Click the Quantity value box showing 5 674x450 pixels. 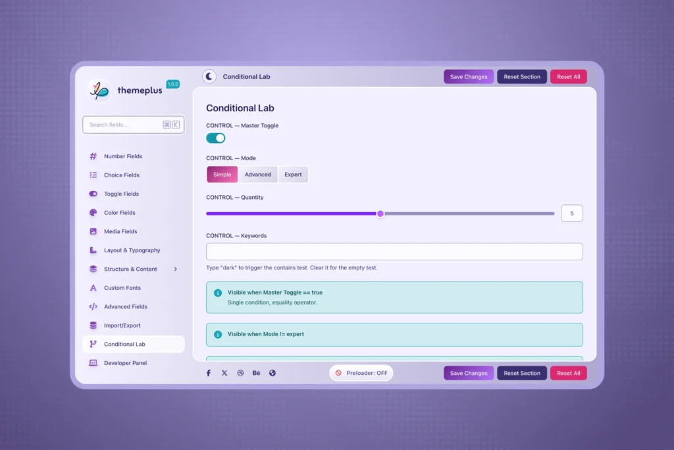(572, 213)
